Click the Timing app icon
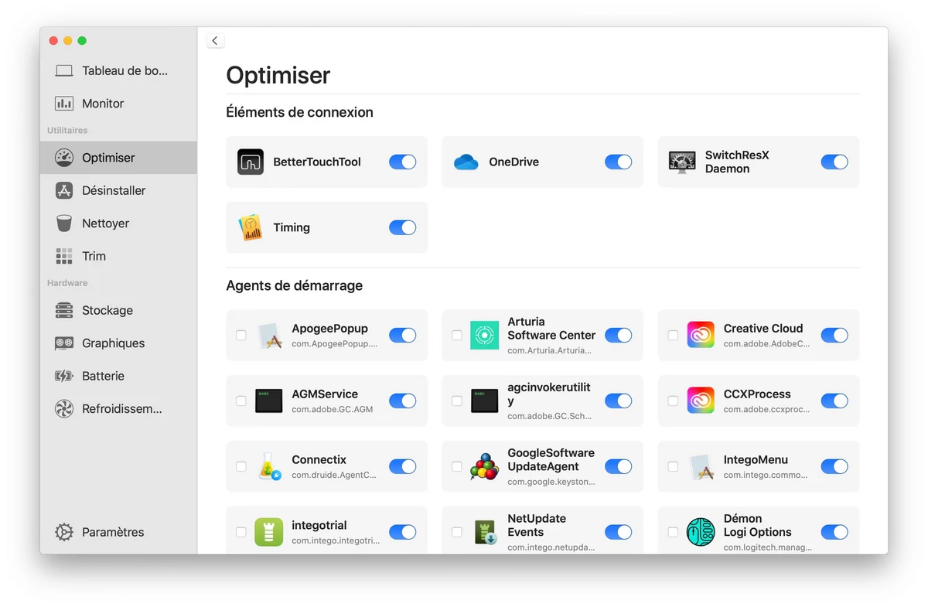This screenshot has height=607, width=928. [251, 227]
